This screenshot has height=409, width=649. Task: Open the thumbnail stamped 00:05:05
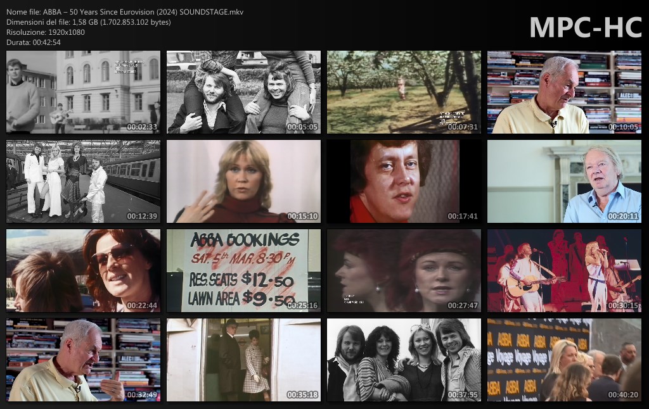point(243,92)
